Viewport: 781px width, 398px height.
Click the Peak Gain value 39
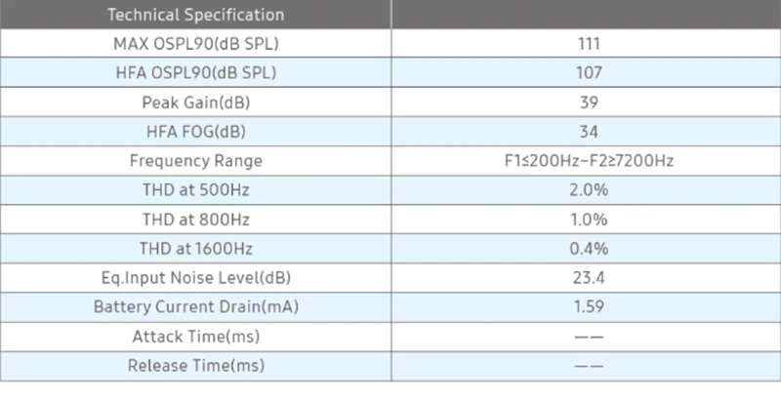point(588,102)
